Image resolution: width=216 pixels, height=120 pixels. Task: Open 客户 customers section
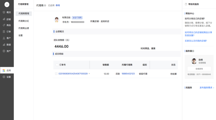click(x=7, y=38)
